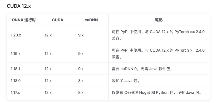The height and width of the screenshot is (103, 218).
Task: Click the cuDNN column header
Action: pyautogui.click(x=91, y=20)
